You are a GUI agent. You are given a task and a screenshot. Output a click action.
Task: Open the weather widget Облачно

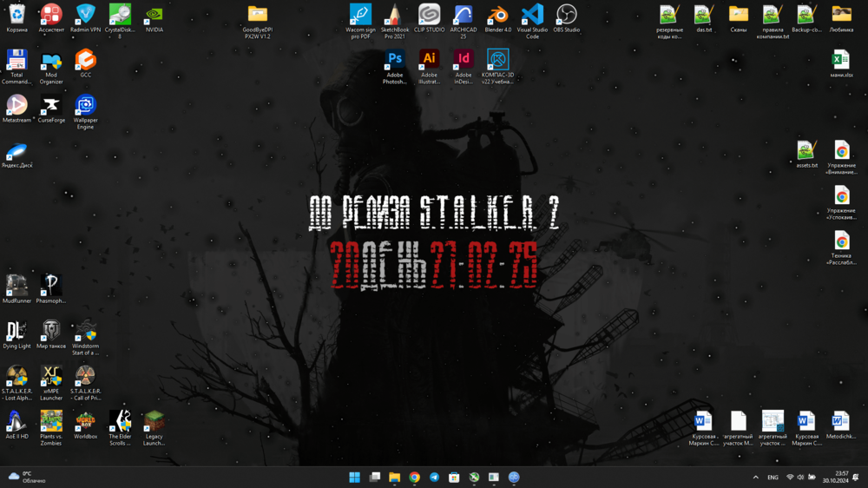click(x=27, y=477)
